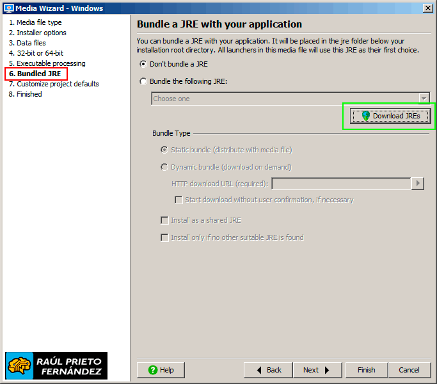Viewport: 437px width, 384px height.
Task: Choose the Static bundle radio option
Action: pyautogui.click(x=164, y=150)
